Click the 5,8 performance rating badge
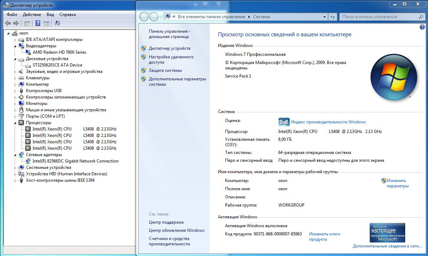Image resolution: width=428 pixels, height=256 pixels. (284, 122)
